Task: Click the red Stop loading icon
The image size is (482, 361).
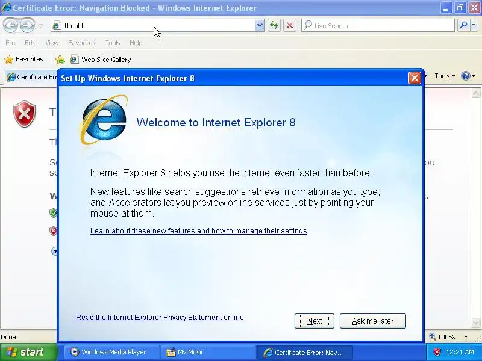Action: (x=290, y=25)
